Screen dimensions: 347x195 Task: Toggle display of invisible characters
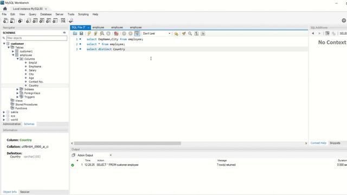click(x=196, y=34)
